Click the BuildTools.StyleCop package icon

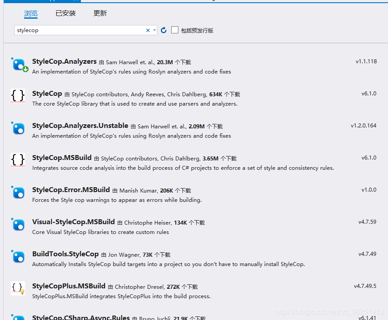(x=18, y=257)
